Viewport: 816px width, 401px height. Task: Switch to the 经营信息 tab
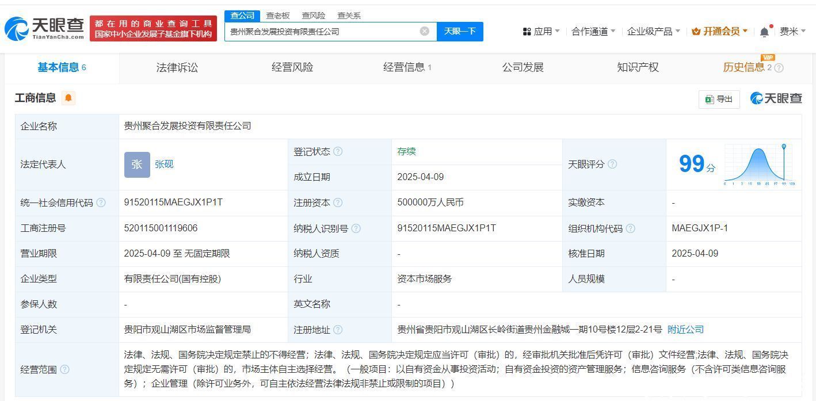[x=407, y=67]
